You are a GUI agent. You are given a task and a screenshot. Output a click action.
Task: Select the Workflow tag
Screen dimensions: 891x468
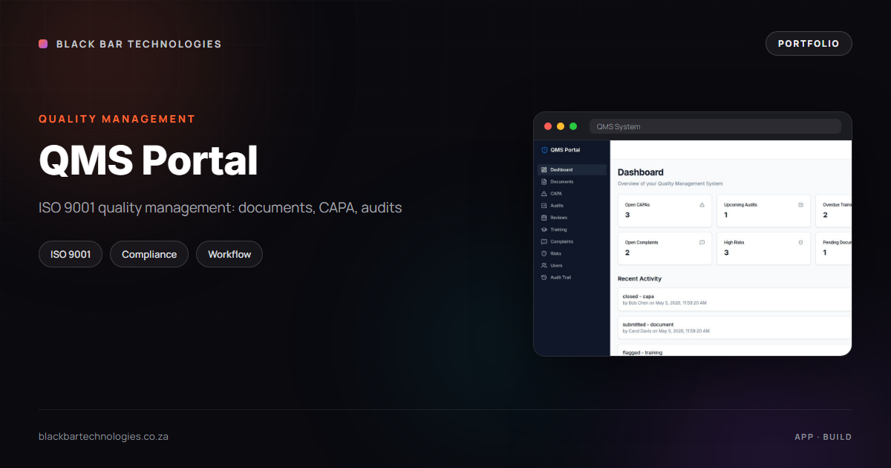click(x=229, y=254)
